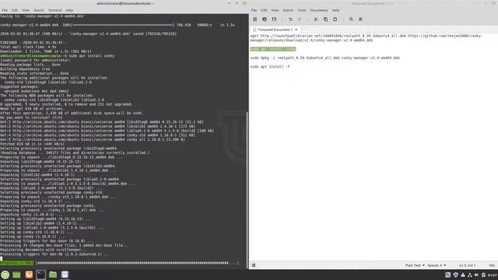Undo the last edit in text editor
The height and width of the screenshot is (280, 498).
point(290,19)
